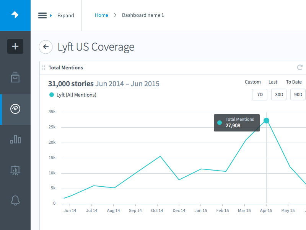Open the Custom date range picker
Screen dimensions: 306x230
coord(252,82)
